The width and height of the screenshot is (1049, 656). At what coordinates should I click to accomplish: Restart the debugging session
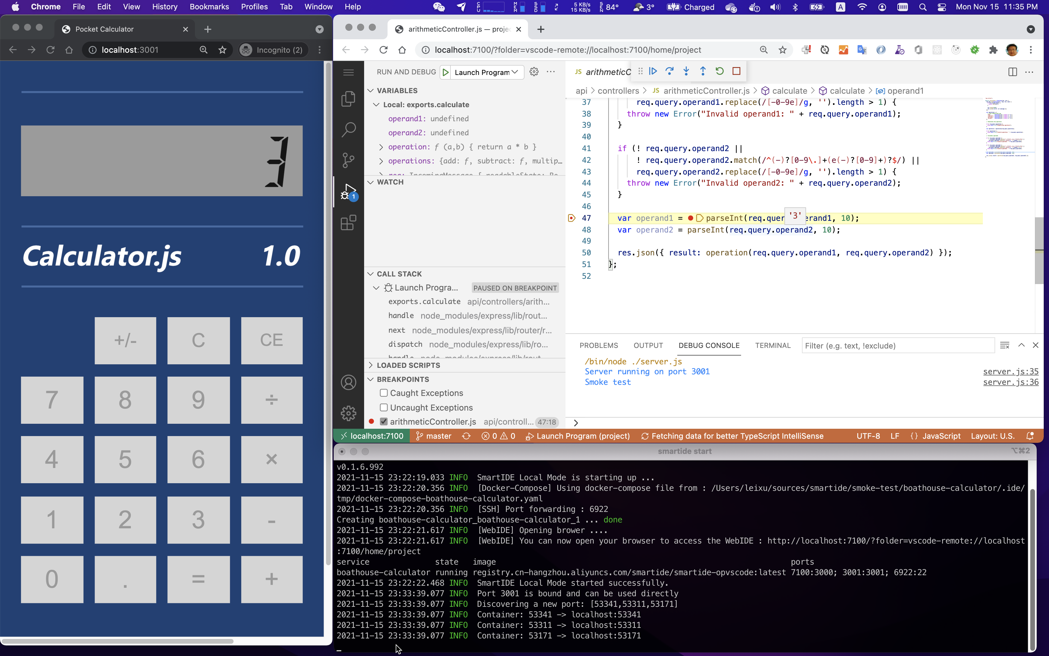click(x=719, y=71)
